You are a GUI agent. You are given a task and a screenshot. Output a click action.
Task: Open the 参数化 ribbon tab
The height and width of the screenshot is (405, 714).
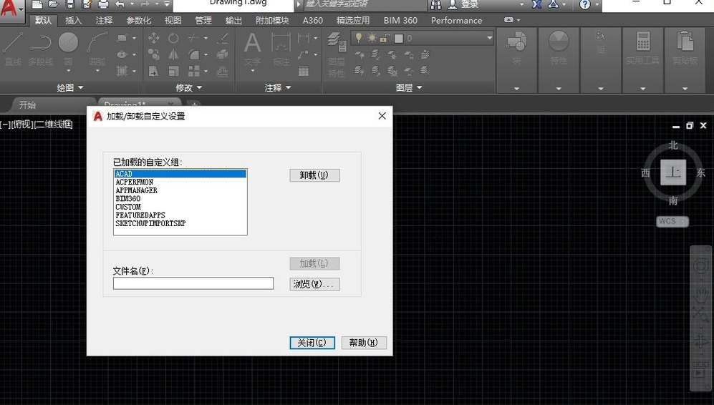pyautogui.click(x=138, y=21)
